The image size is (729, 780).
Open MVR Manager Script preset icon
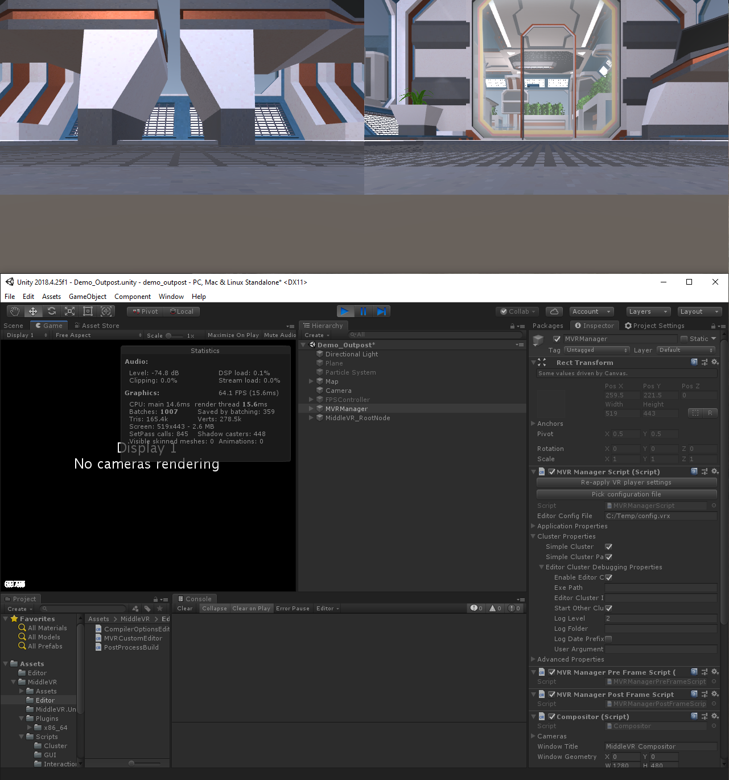705,471
